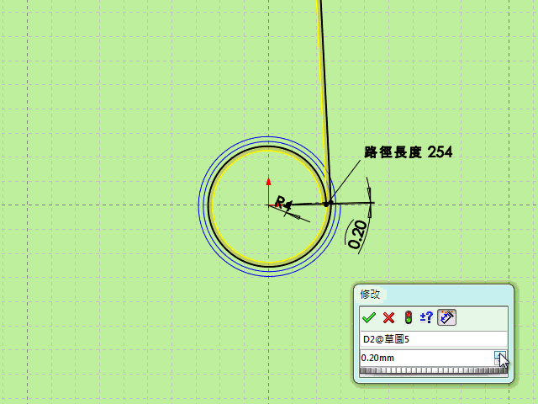Image resolution: width=538 pixels, height=404 pixels.
Task: Rebuild the model with the traffic light icon
Action: pyautogui.click(x=408, y=317)
